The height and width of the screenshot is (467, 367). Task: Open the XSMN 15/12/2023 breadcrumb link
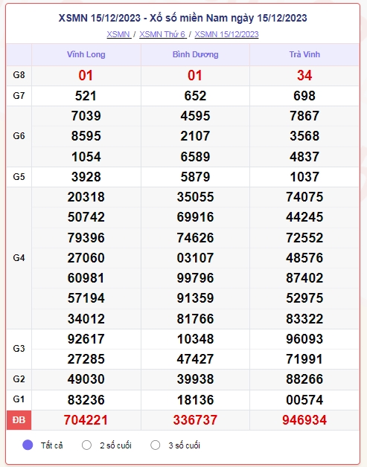(x=226, y=34)
